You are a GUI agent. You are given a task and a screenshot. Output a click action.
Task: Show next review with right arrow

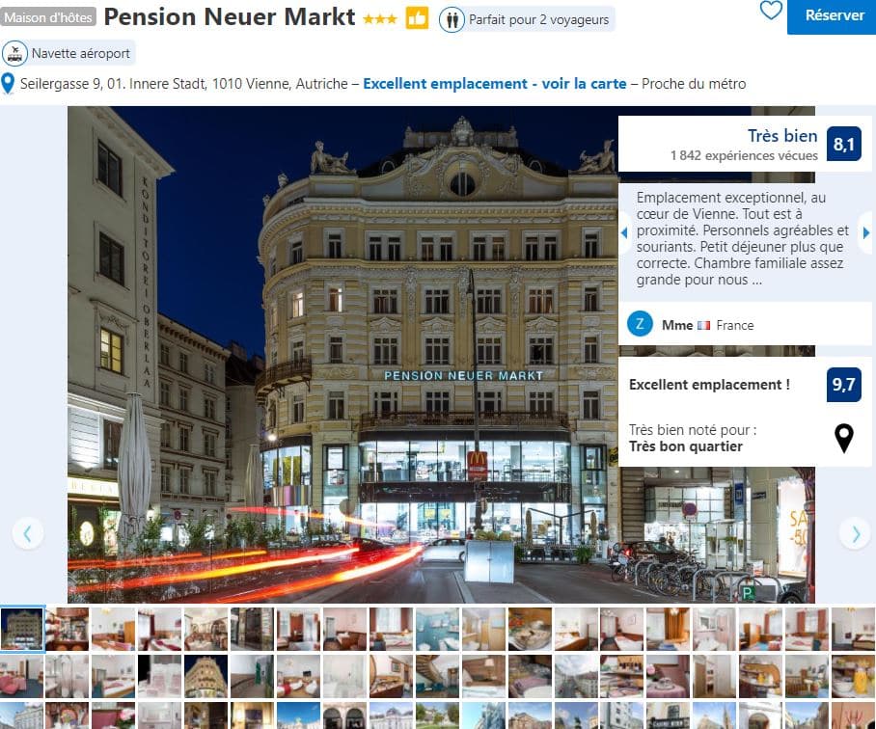[866, 232]
